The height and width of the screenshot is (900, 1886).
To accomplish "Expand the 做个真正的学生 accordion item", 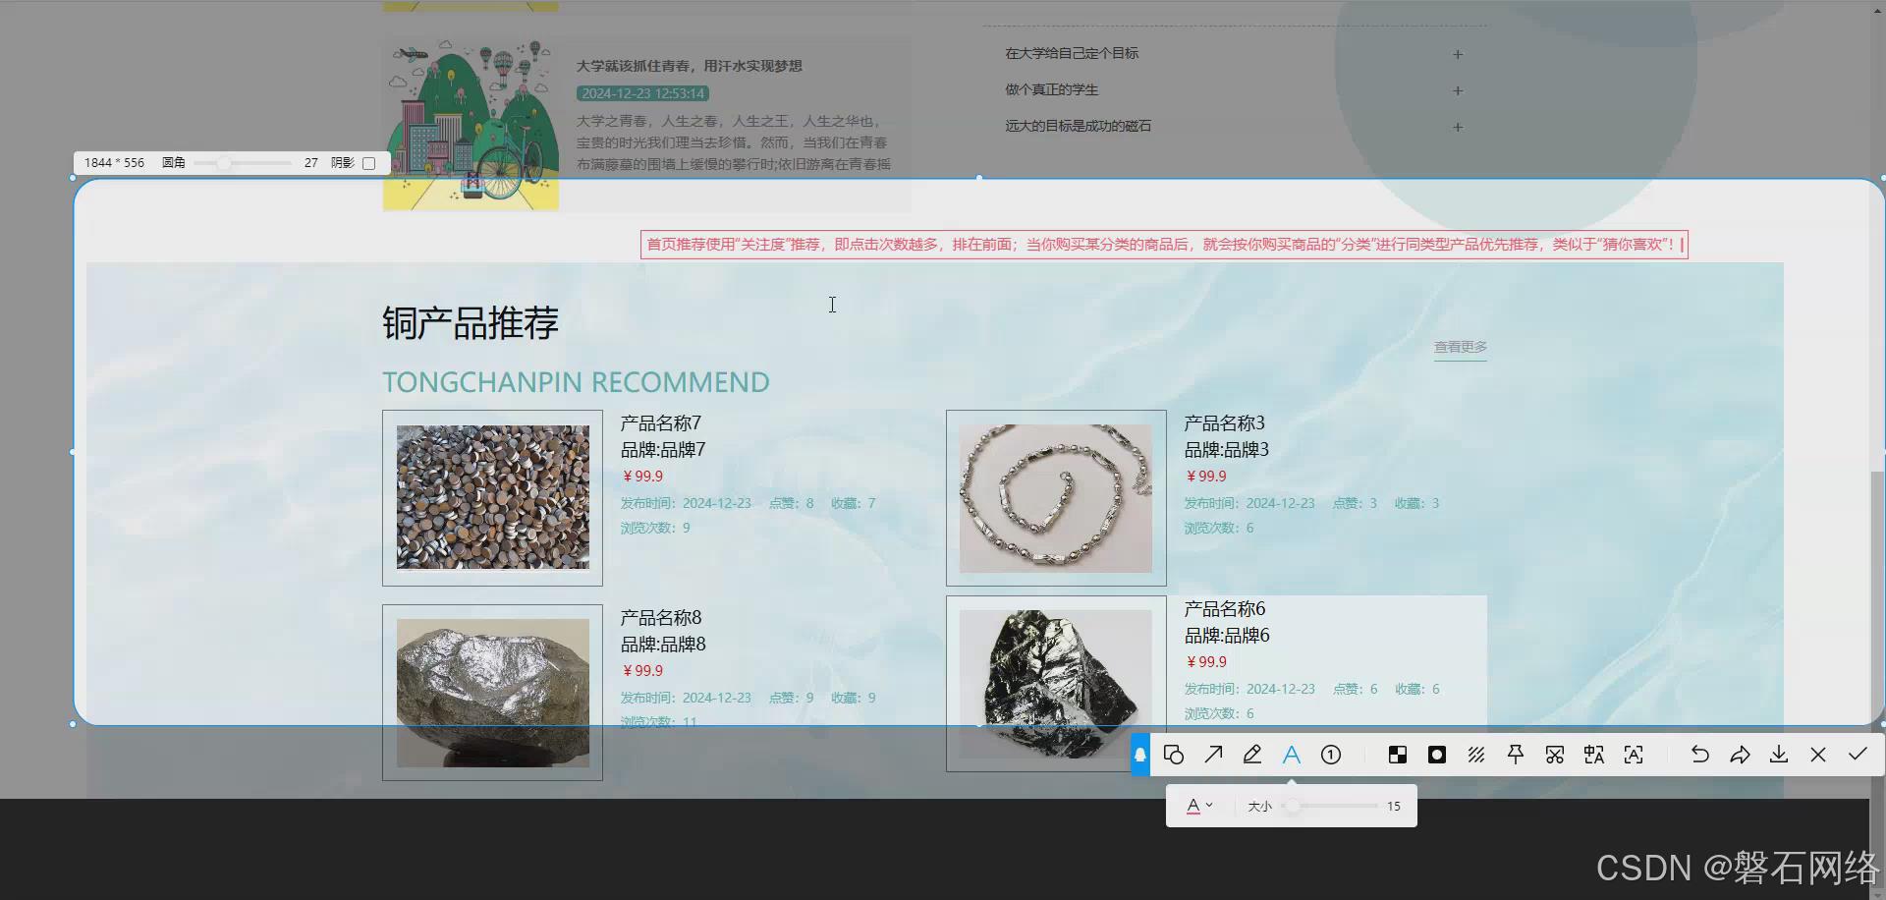I will 1458,90.
